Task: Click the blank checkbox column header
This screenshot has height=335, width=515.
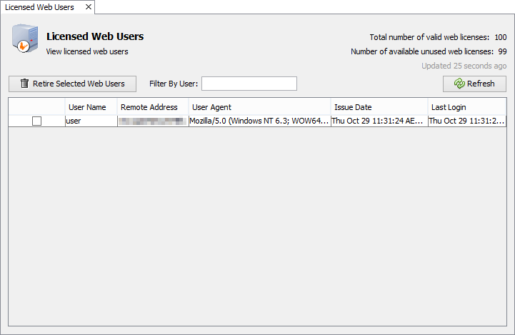Action: (36, 107)
